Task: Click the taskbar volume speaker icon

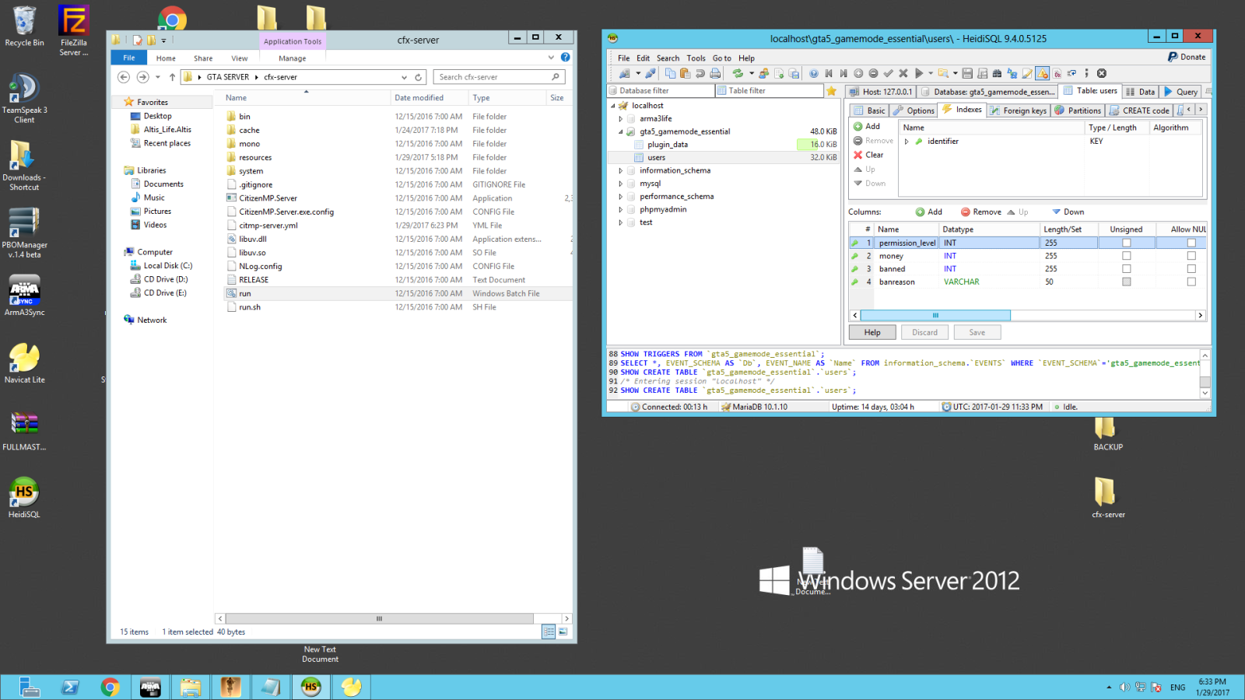Action: pos(1124,687)
